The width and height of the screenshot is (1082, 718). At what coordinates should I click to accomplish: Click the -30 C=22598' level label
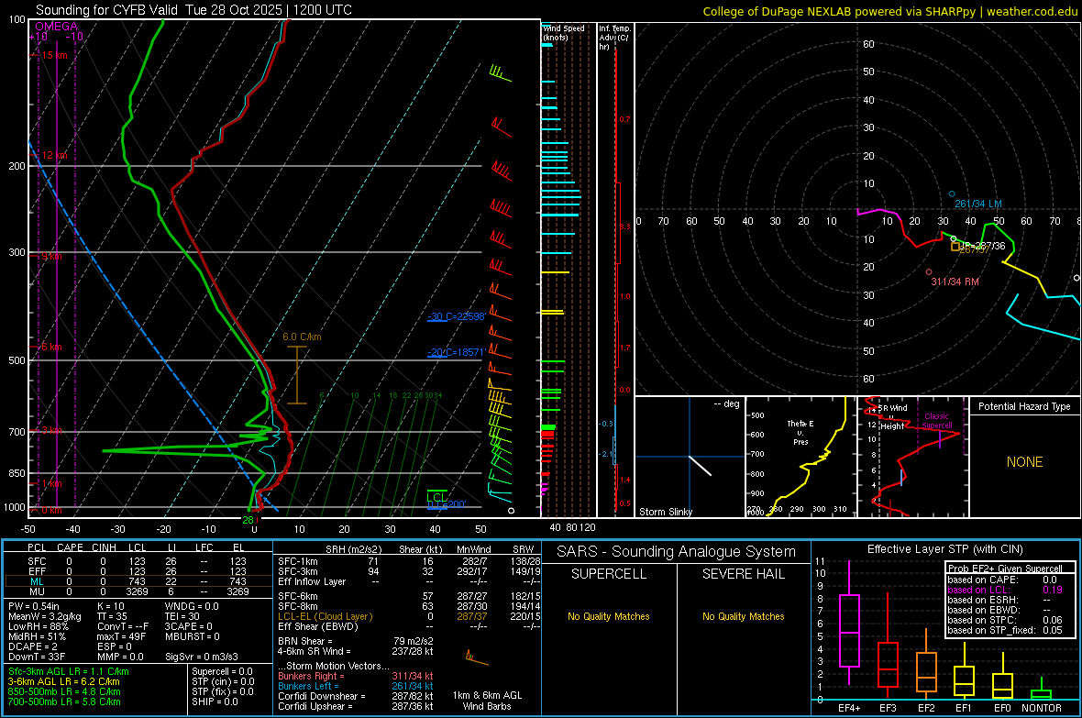pos(457,316)
